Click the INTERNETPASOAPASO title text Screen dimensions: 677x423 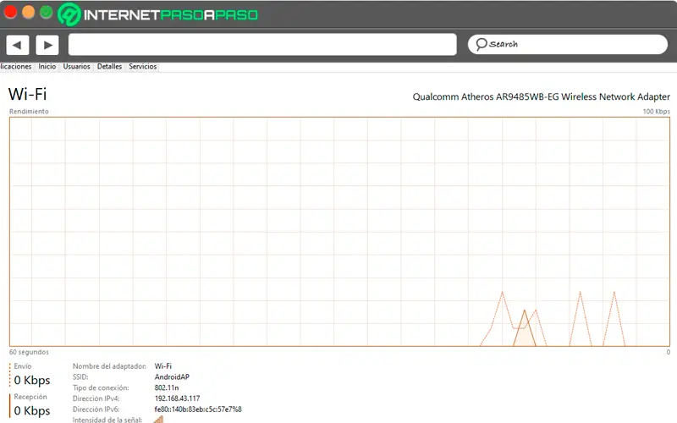point(171,14)
